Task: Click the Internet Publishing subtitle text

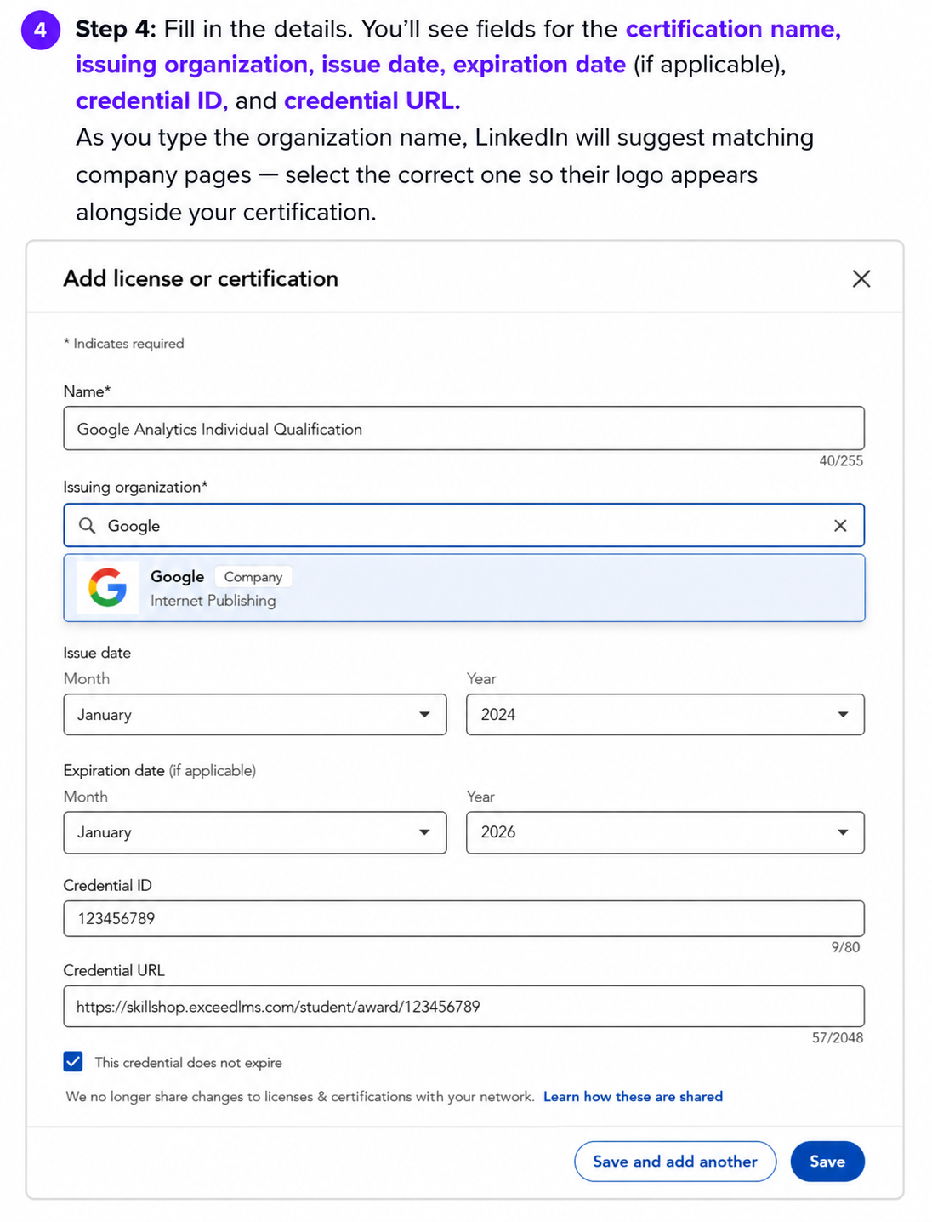Action: click(213, 601)
